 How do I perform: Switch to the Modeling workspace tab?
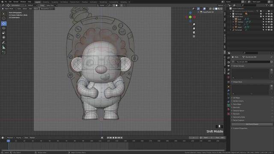point(46,2)
